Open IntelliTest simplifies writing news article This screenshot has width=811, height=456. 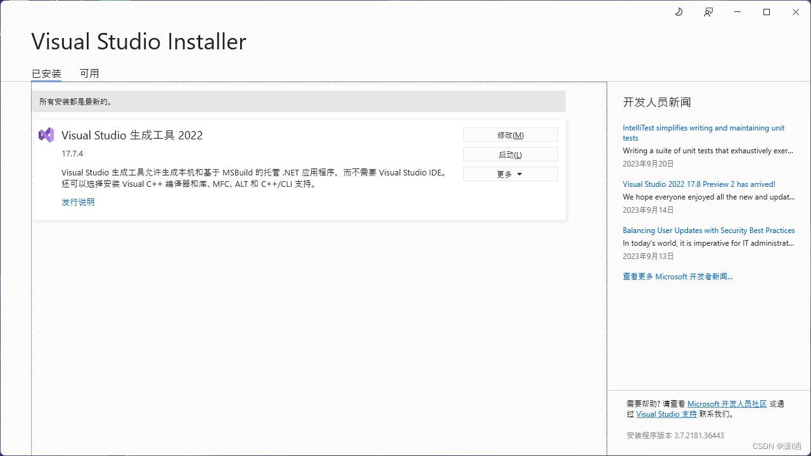703,133
